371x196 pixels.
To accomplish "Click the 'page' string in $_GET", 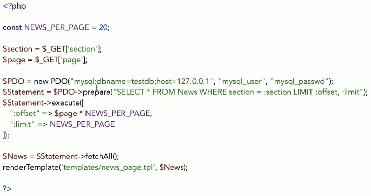I will [72, 60].
